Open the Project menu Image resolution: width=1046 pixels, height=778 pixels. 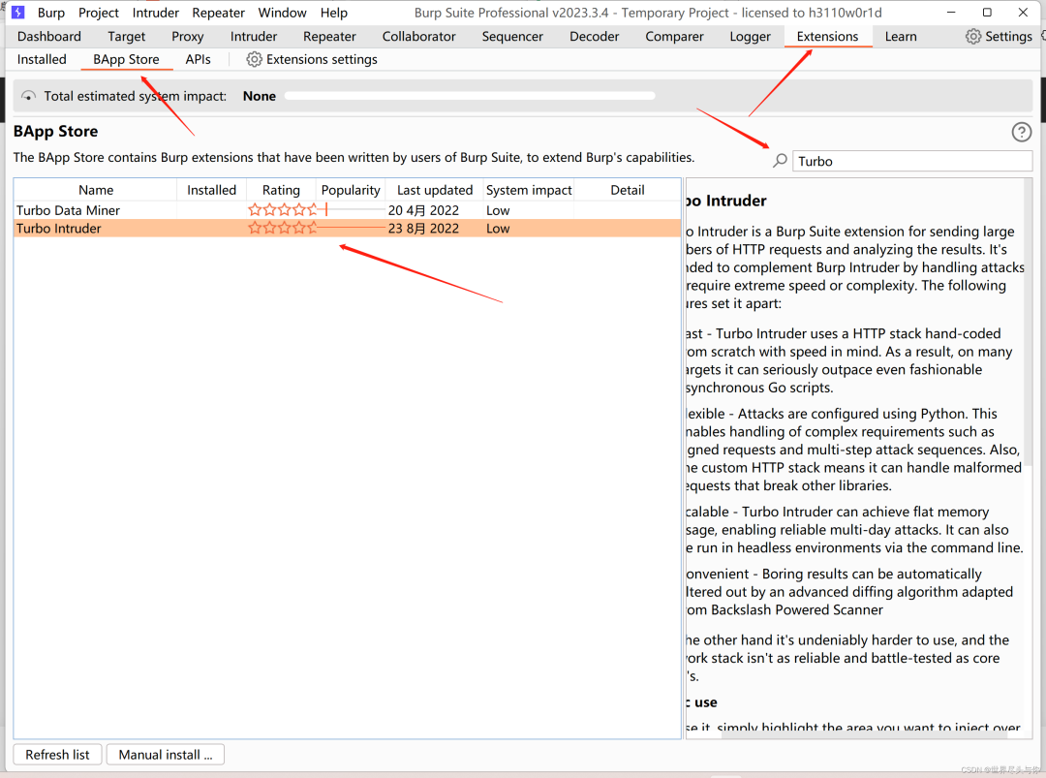click(x=98, y=13)
